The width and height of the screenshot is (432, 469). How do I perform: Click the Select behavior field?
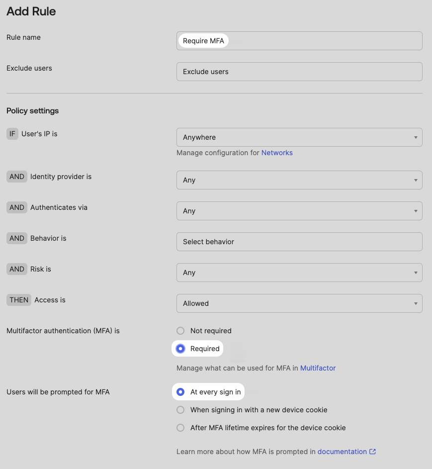point(299,242)
